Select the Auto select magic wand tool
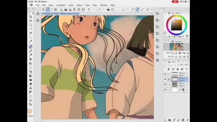The width and height of the screenshot is (217, 122). 31,33
